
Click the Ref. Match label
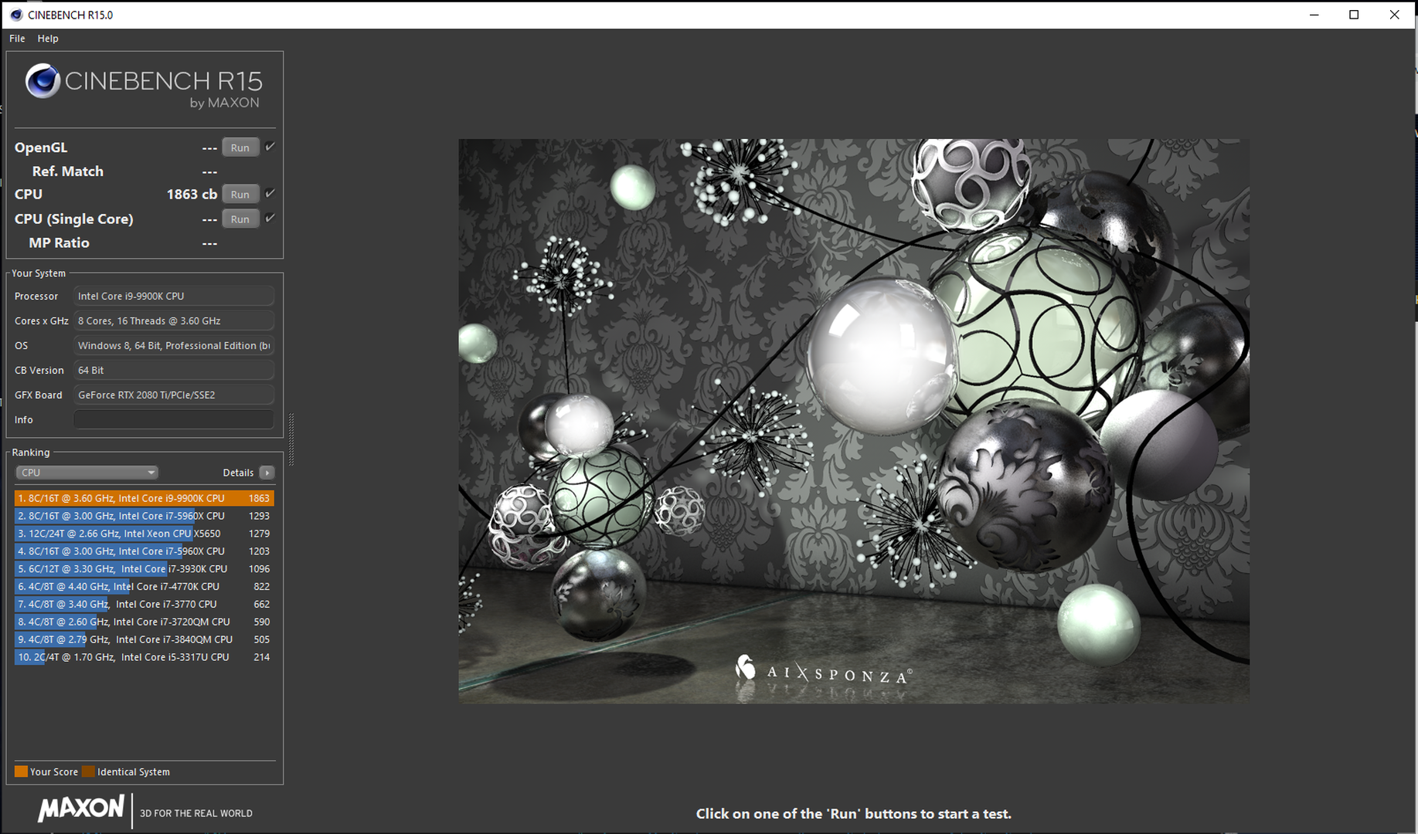[x=67, y=171]
